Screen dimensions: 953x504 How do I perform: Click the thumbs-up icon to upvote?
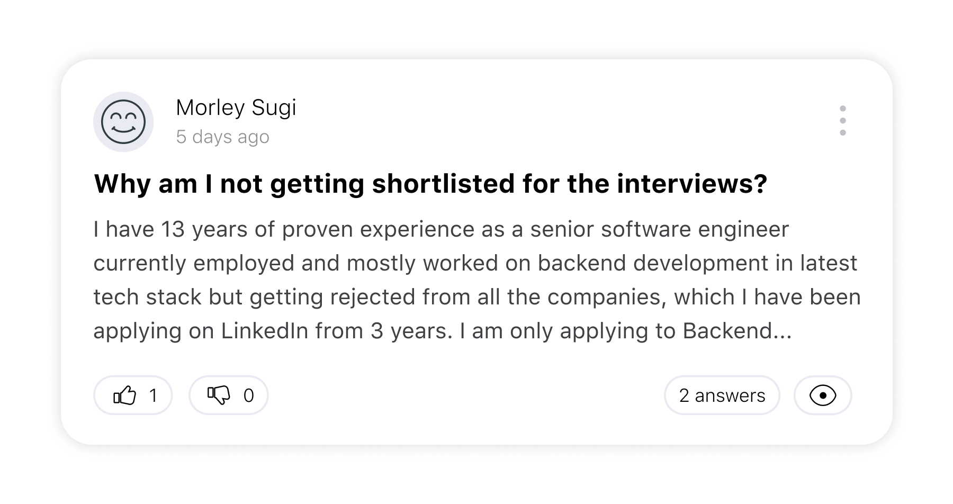coord(124,395)
